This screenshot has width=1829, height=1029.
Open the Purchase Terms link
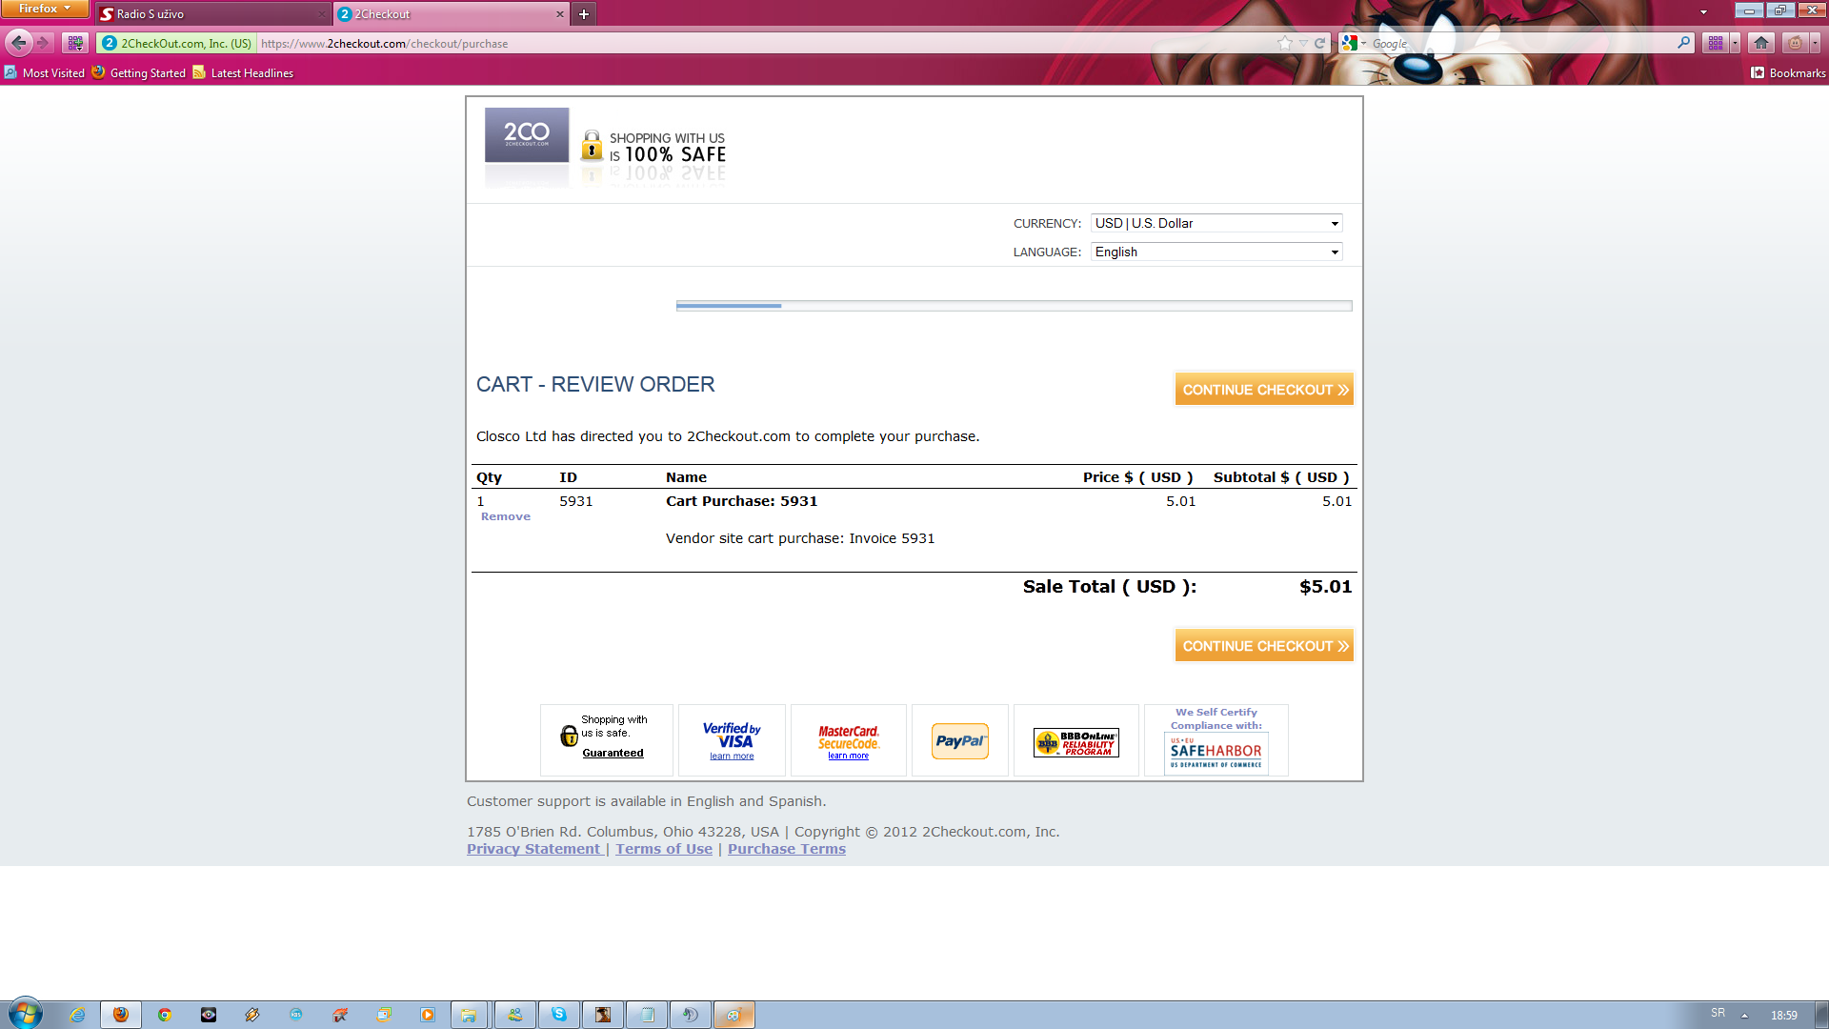pos(786,849)
